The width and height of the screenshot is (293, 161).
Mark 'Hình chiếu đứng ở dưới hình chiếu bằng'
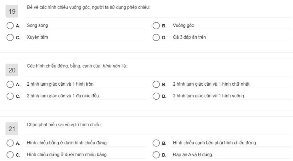pos(10,155)
